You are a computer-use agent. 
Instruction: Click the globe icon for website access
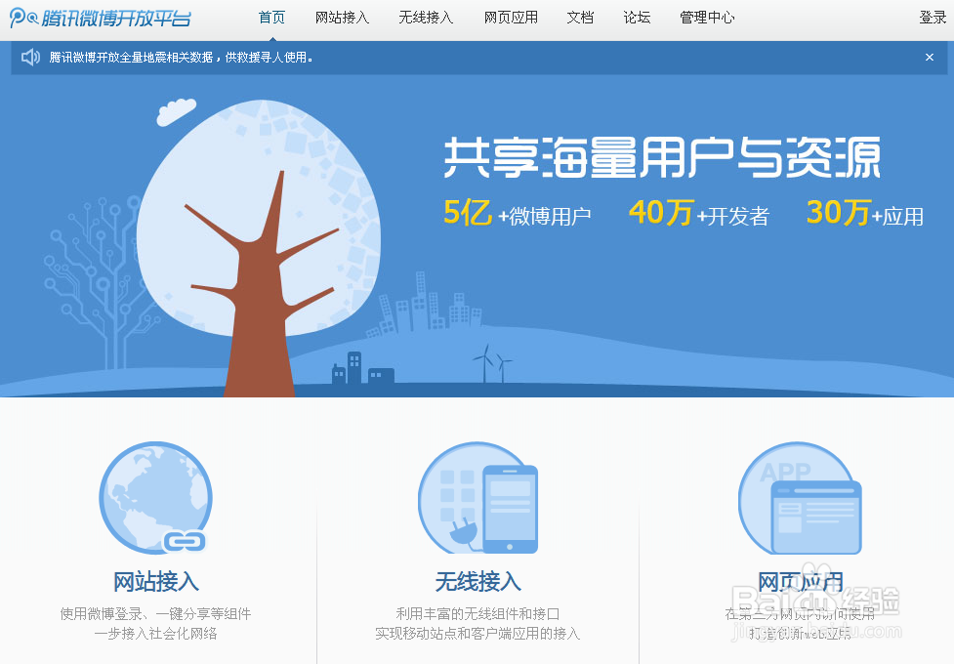tap(156, 498)
